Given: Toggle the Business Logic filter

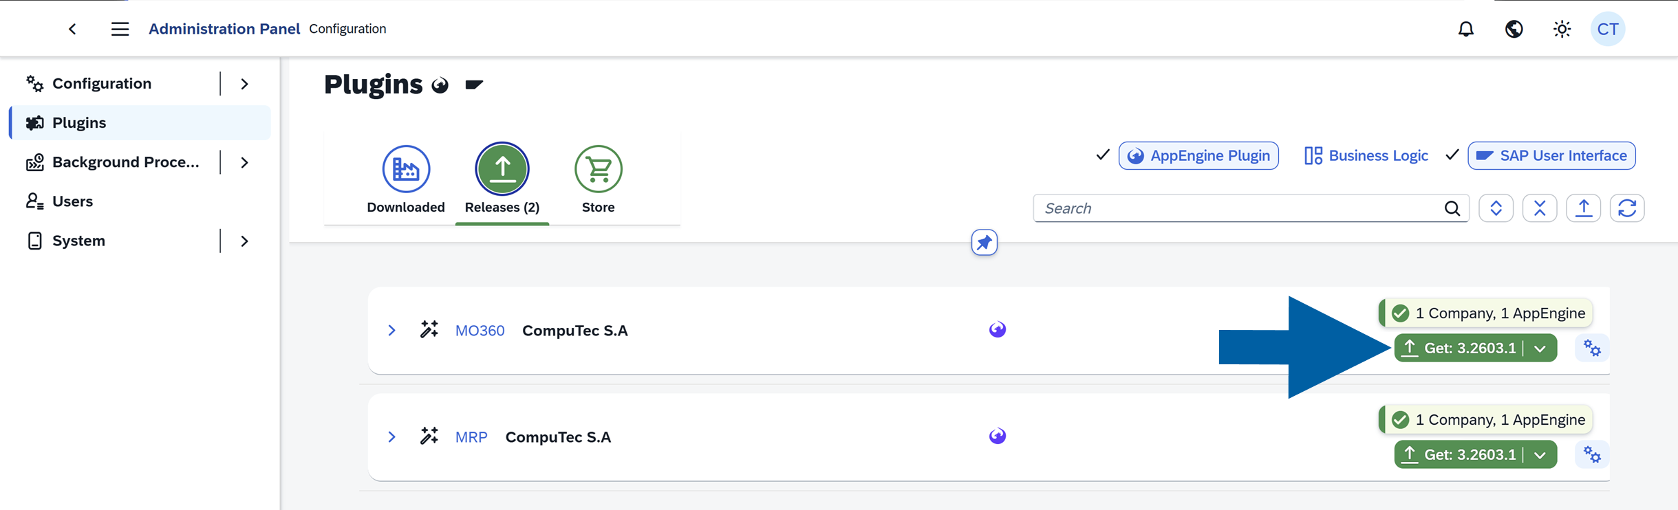Looking at the screenshot, I should 1366,156.
